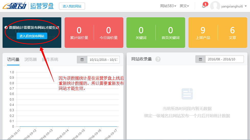This screenshot has height=140, width=250.
Task: Click the visits date range input field
Action: (x=103, y=60)
